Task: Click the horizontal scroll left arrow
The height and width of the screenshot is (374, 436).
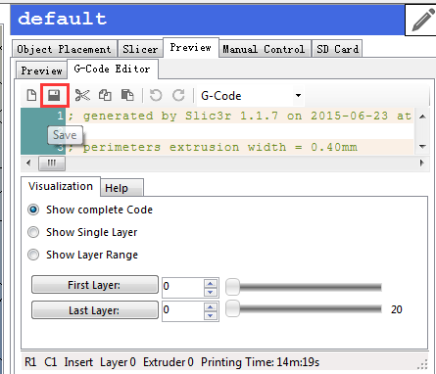Action: pyautogui.click(x=28, y=163)
